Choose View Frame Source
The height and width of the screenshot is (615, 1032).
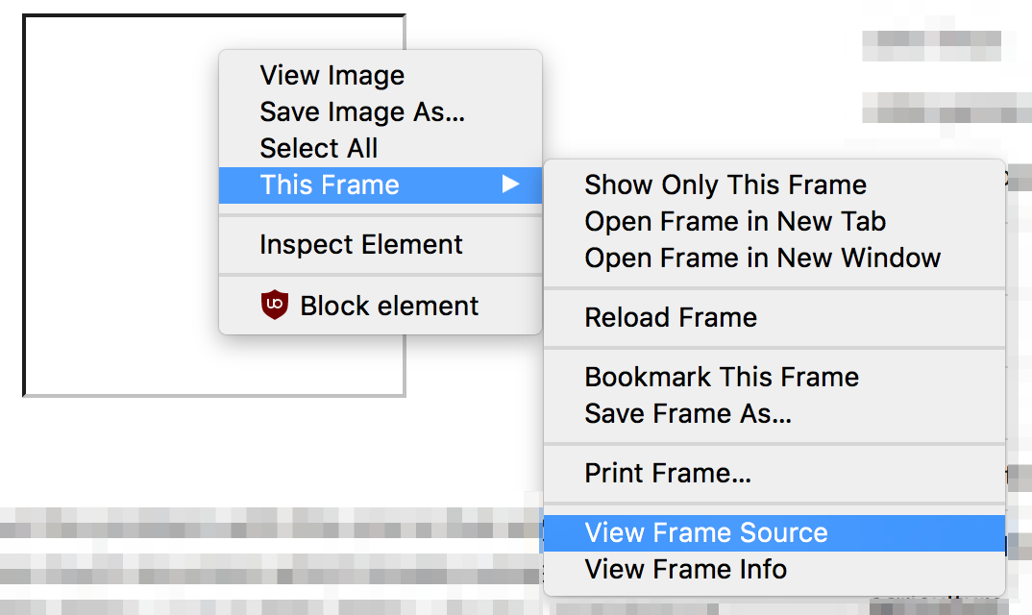[x=774, y=532]
